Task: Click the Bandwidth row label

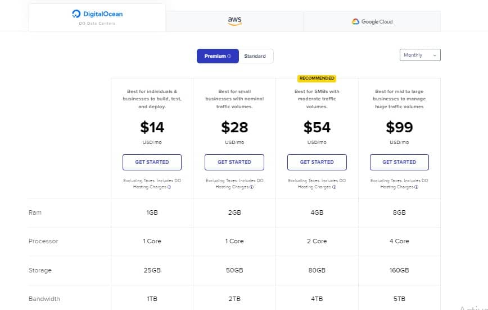Action: pyautogui.click(x=44, y=299)
